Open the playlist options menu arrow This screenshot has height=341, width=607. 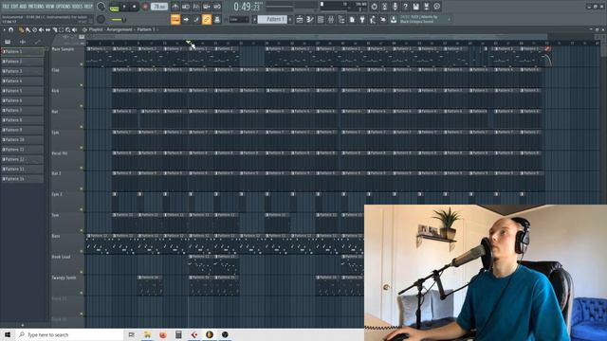point(4,29)
